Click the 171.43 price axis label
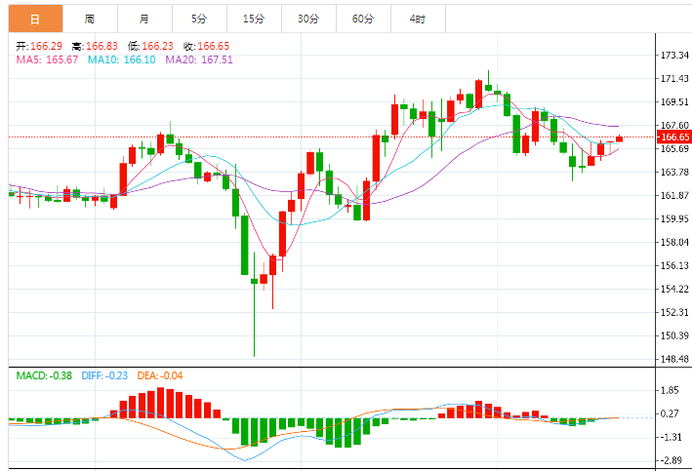692x471 pixels. click(673, 78)
